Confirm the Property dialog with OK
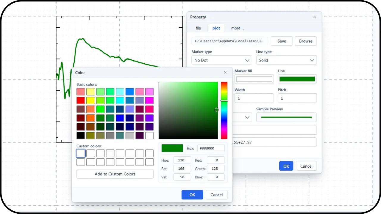This screenshot has height=214, width=381. [286, 166]
